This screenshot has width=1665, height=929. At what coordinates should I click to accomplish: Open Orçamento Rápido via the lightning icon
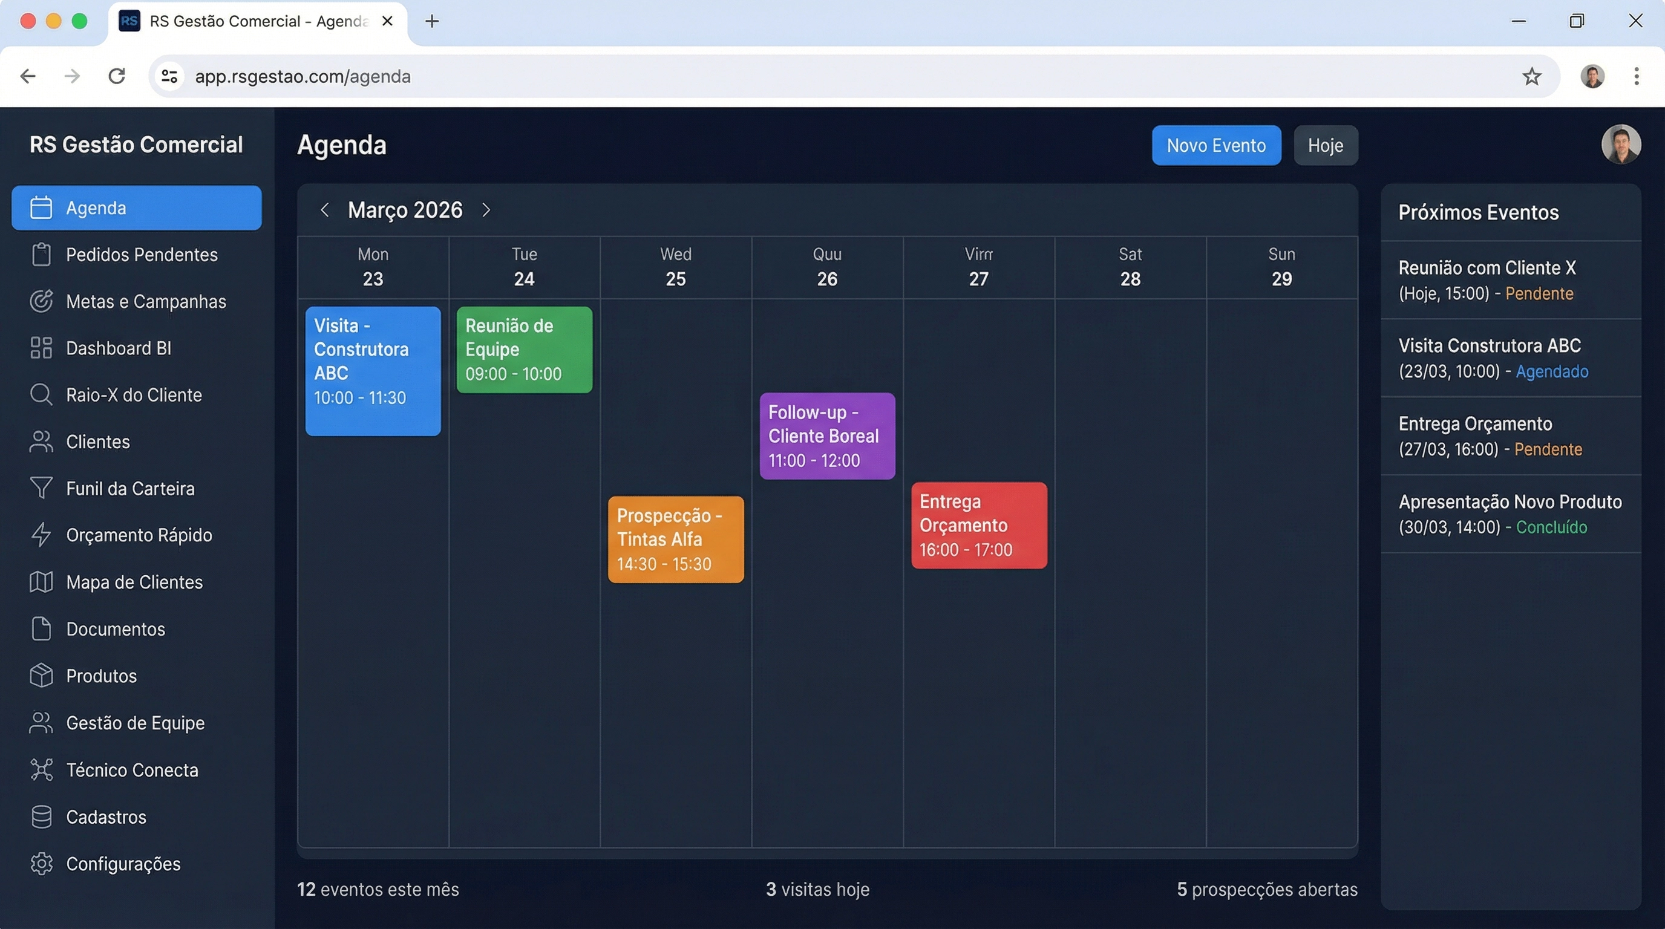coord(41,535)
